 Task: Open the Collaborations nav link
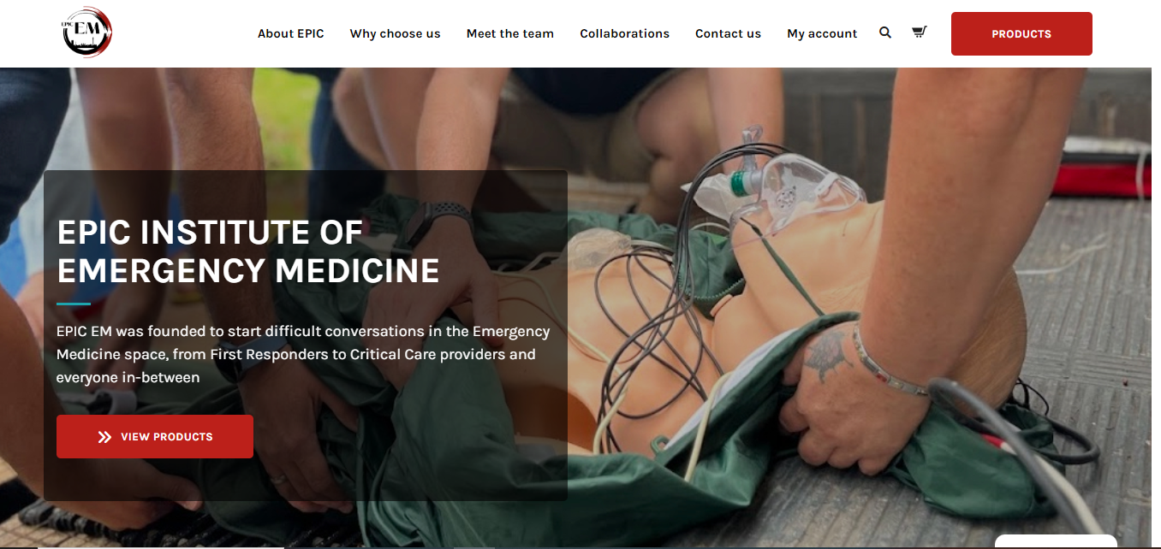[625, 33]
